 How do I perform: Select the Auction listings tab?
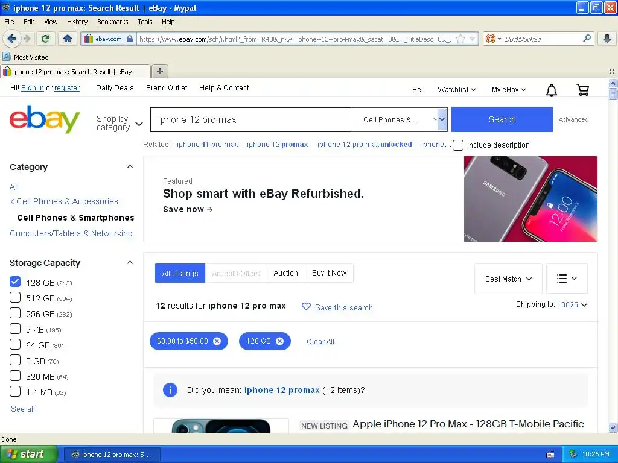[x=285, y=273]
